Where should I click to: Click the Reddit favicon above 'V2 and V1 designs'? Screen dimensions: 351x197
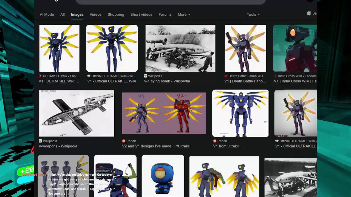click(x=124, y=141)
